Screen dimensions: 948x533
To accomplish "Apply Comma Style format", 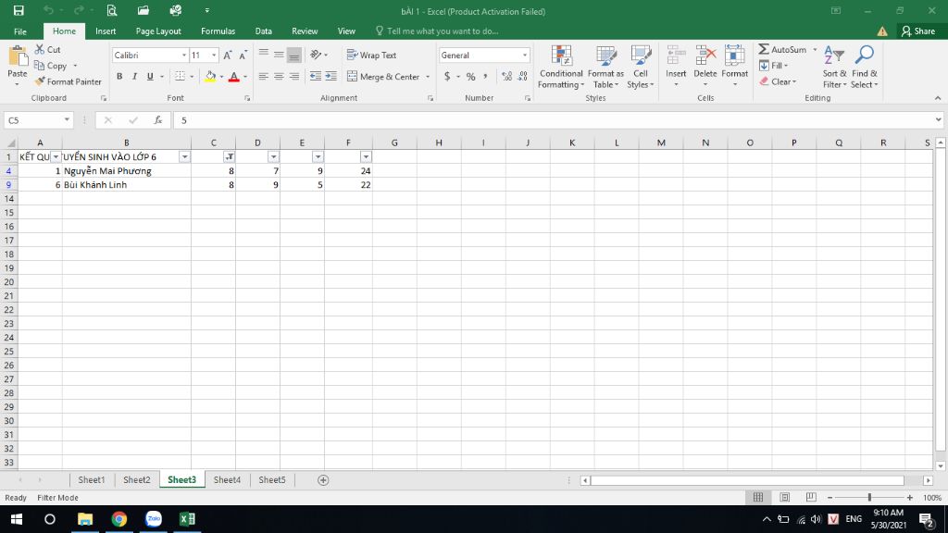I will [x=485, y=76].
